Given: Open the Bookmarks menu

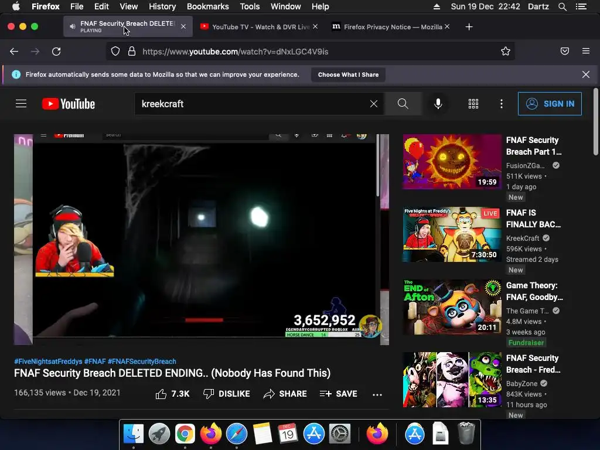Looking at the screenshot, I should [208, 6].
